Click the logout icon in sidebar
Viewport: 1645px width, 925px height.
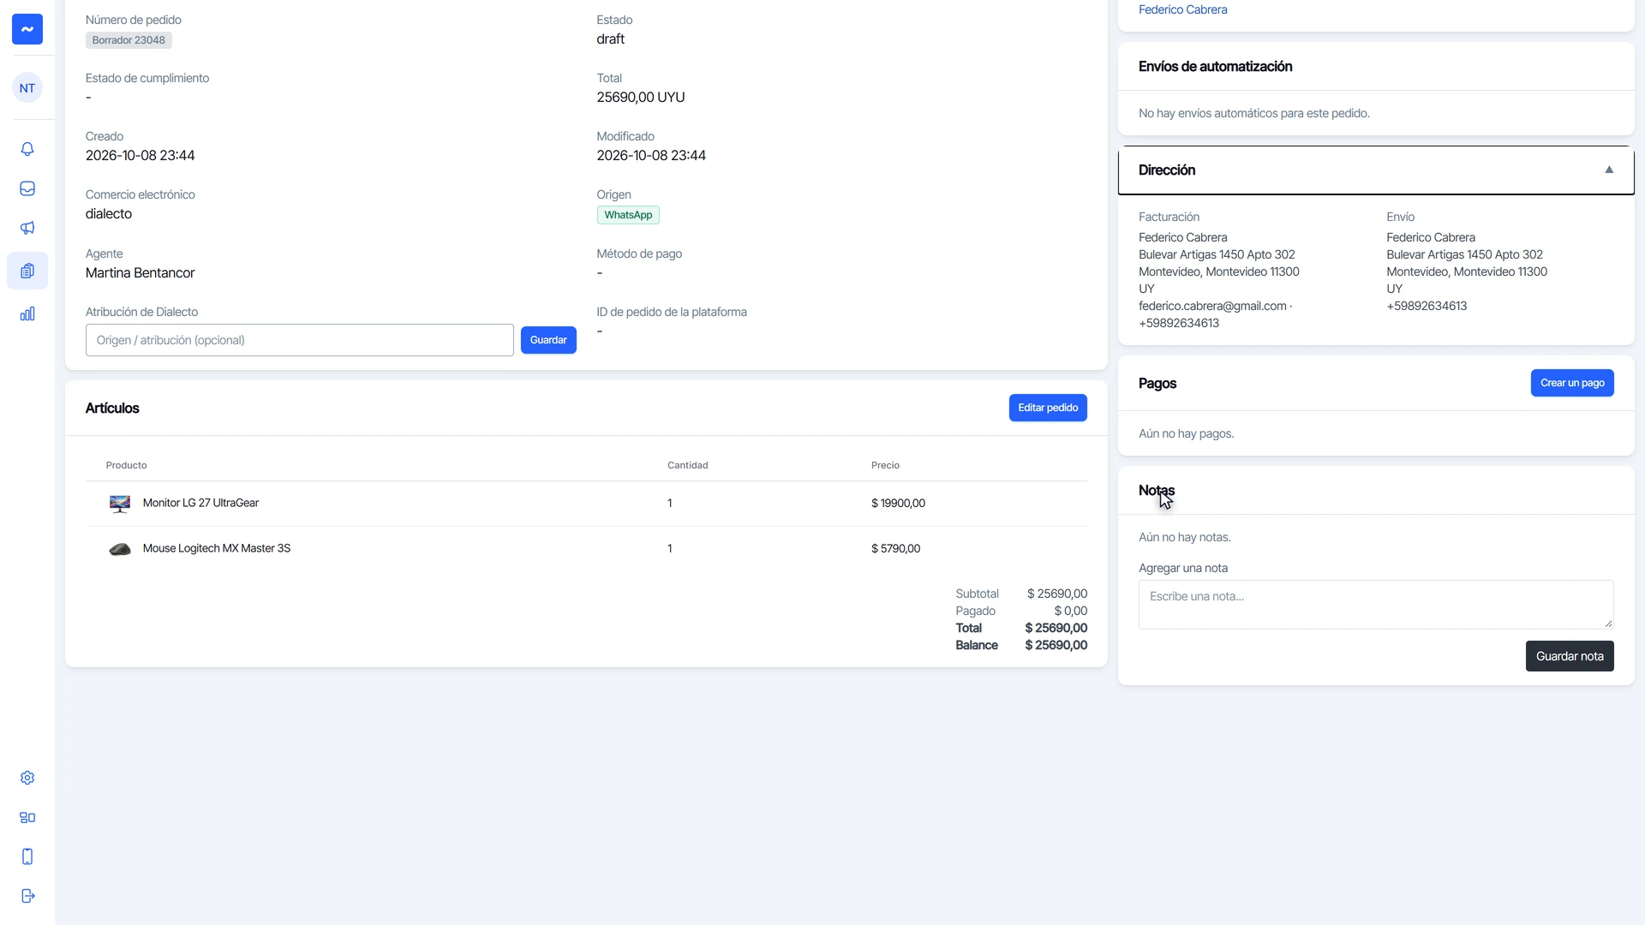click(27, 896)
